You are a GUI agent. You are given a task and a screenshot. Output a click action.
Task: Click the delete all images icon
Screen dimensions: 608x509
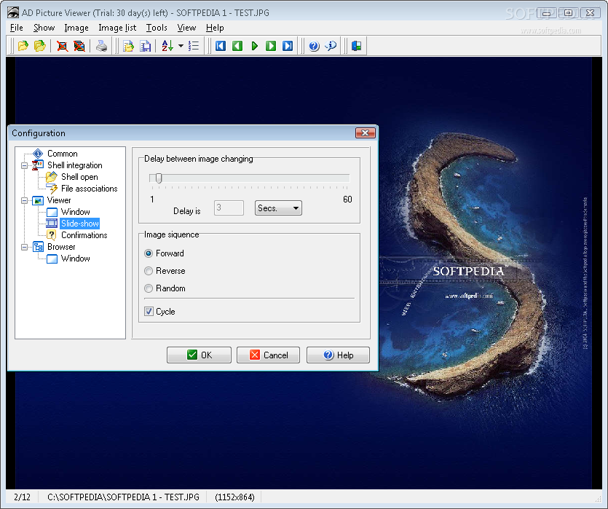tap(79, 46)
